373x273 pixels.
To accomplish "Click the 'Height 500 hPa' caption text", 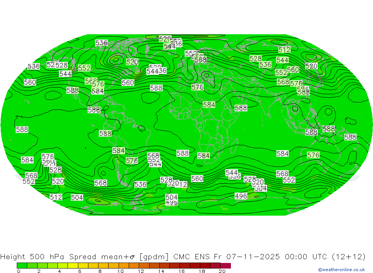I will (x=32, y=257).
